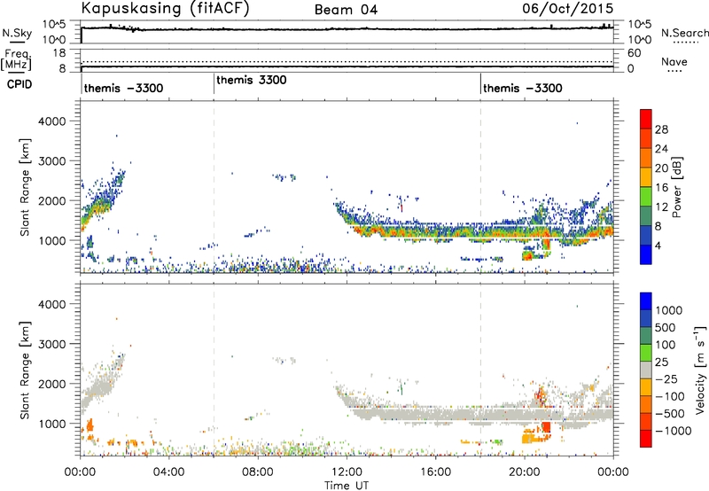Screen dimensions: 709x491
Task: Click the 28 tick on Power colorbar
Action: point(661,129)
